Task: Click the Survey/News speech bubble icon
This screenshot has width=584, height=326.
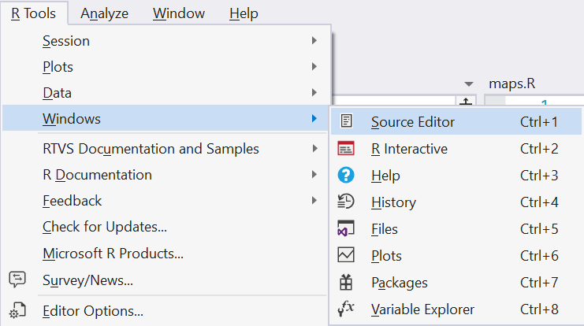Action: point(17,279)
